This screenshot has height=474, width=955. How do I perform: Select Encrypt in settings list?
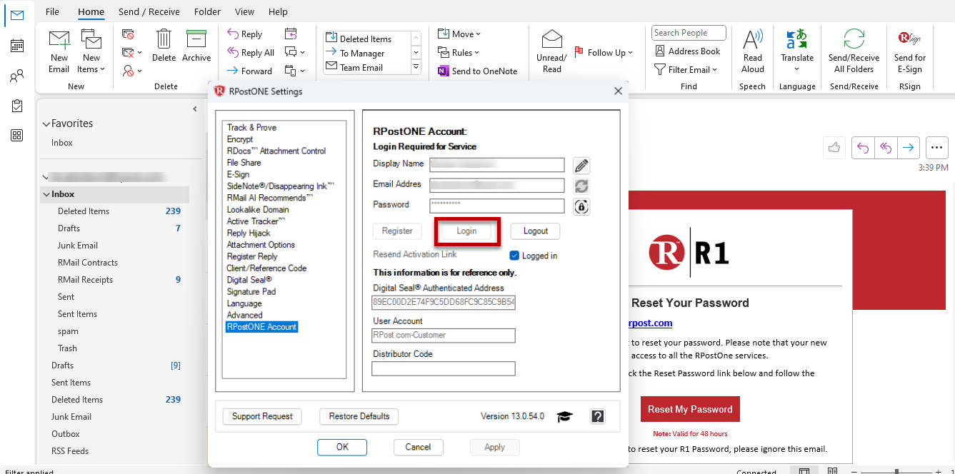pyautogui.click(x=240, y=139)
